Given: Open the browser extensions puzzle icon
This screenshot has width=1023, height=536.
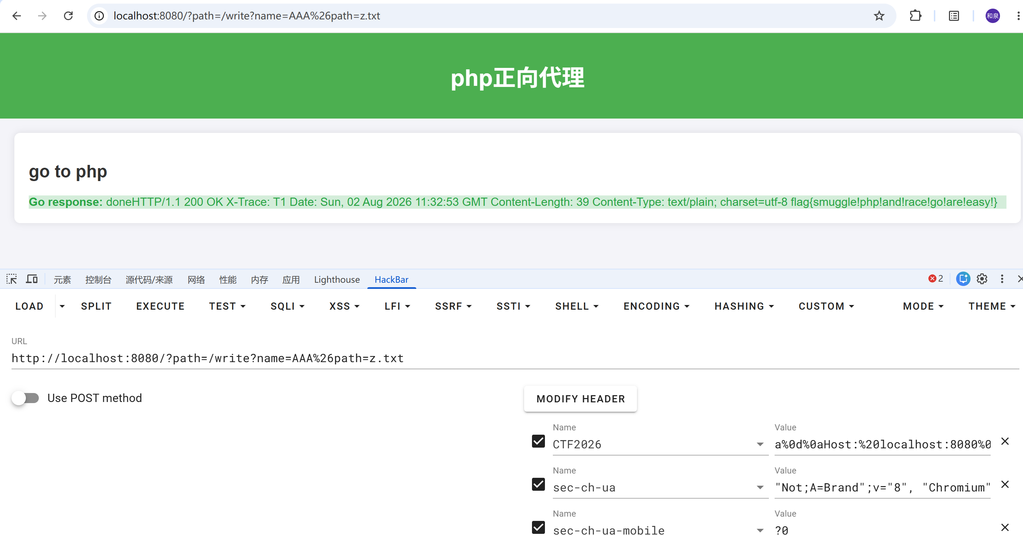Looking at the screenshot, I should click(916, 16).
